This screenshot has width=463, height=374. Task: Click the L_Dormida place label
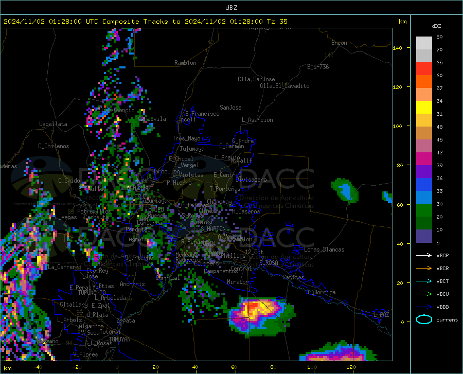coord(321,292)
